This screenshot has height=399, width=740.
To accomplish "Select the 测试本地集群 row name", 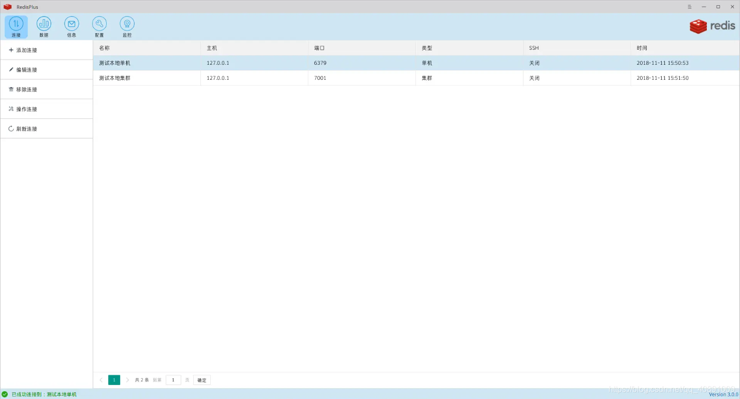I will pyautogui.click(x=115, y=78).
